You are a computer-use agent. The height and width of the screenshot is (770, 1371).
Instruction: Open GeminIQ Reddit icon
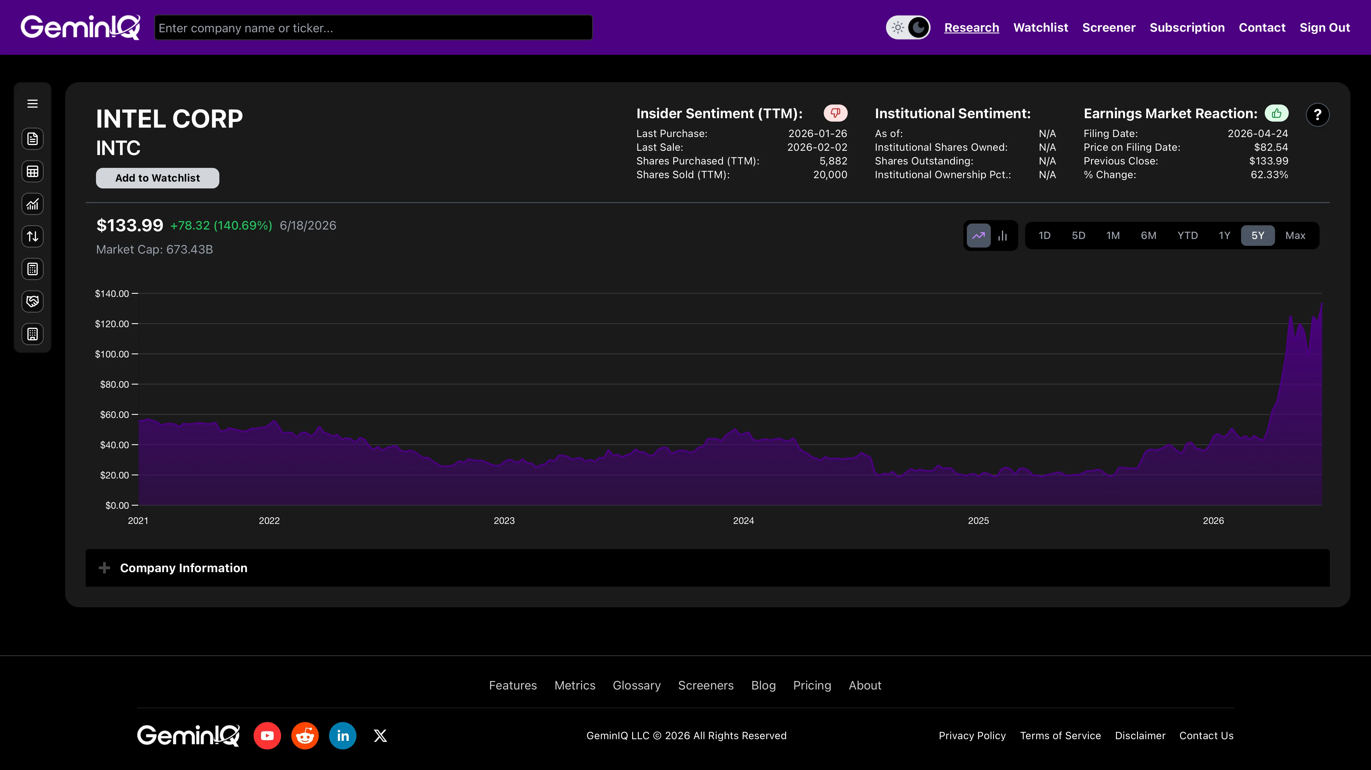(x=305, y=735)
